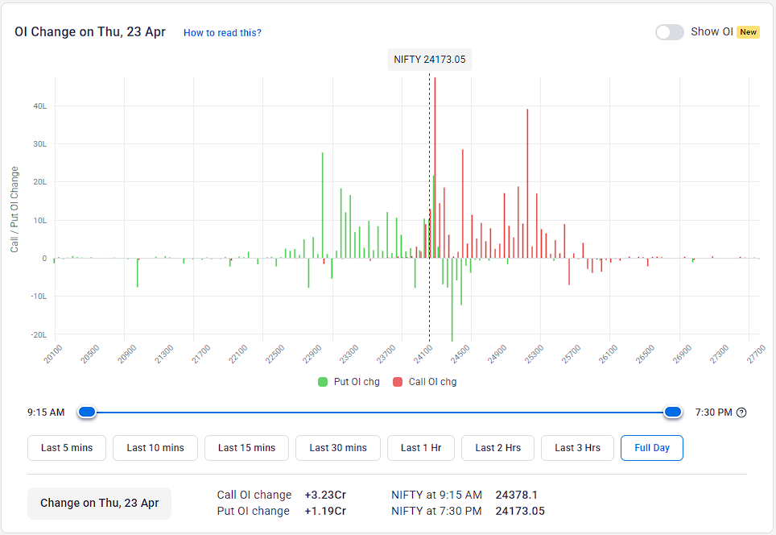This screenshot has width=776, height=535.
Task: Select the Full Day filter
Action: tap(652, 447)
